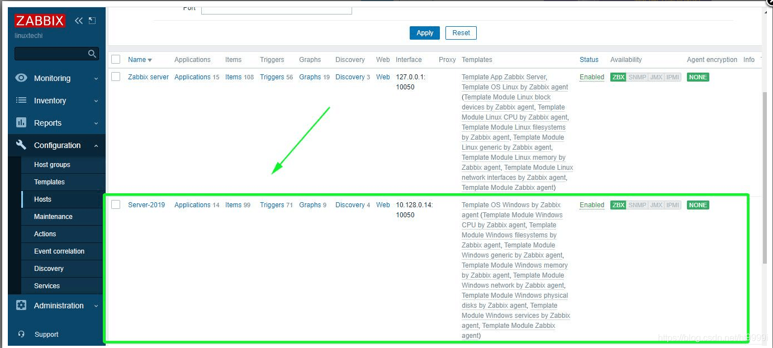Open Discovery rules for Zabbix server
This screenshot has width=773, height=348.
tap(350, 77)
